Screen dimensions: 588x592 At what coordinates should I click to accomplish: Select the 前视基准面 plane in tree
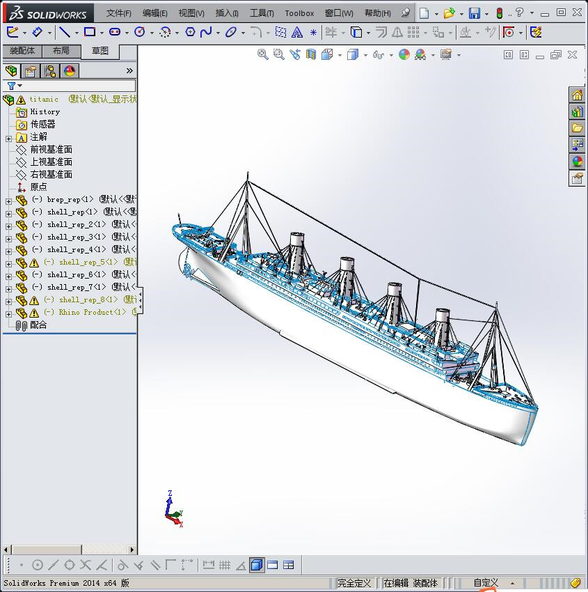(51, 150)
